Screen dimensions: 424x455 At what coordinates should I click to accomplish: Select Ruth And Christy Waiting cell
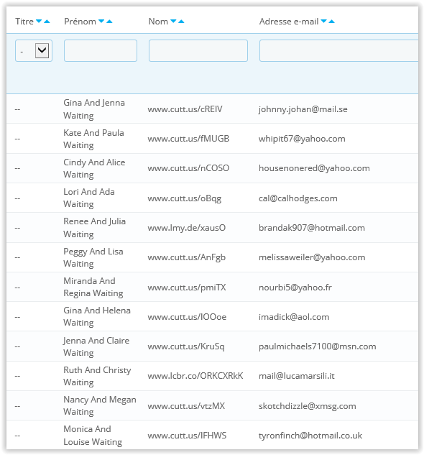coord(97,376)
